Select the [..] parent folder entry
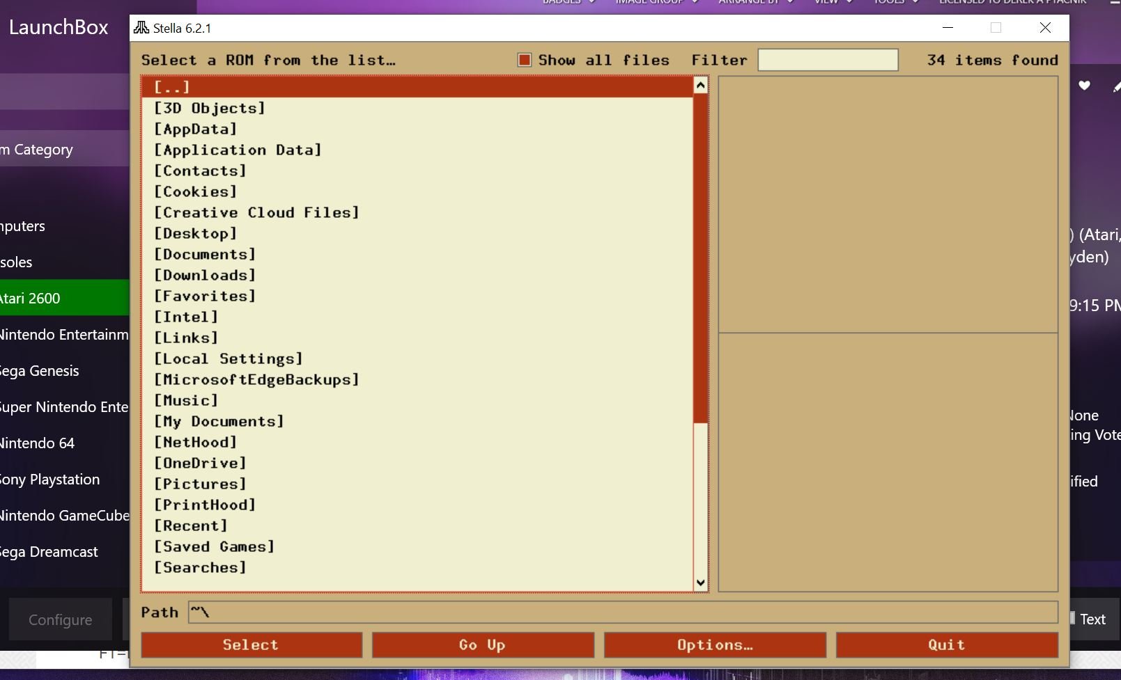This screenshot has height=680, width=1121. click(x=417, y=87)
